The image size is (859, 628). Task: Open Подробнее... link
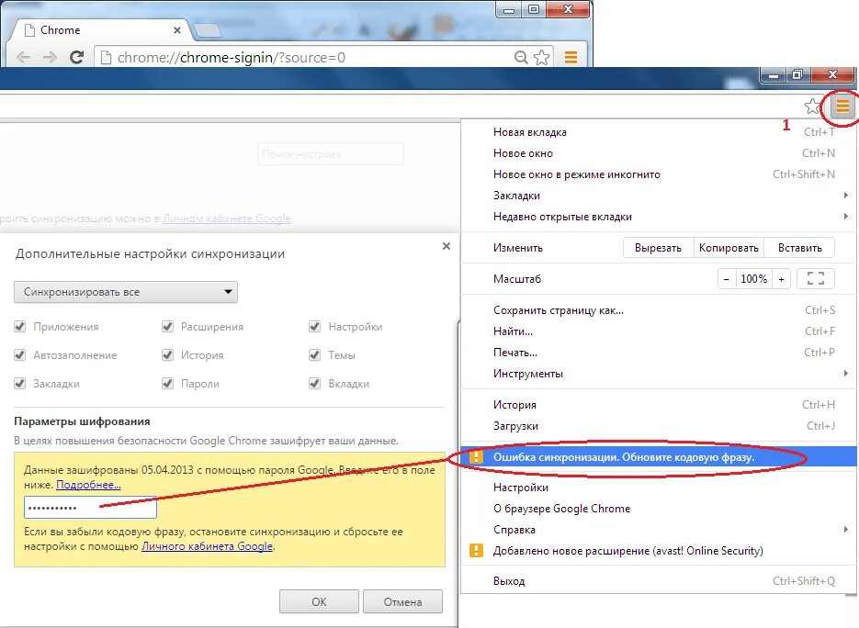coord(88,485)
